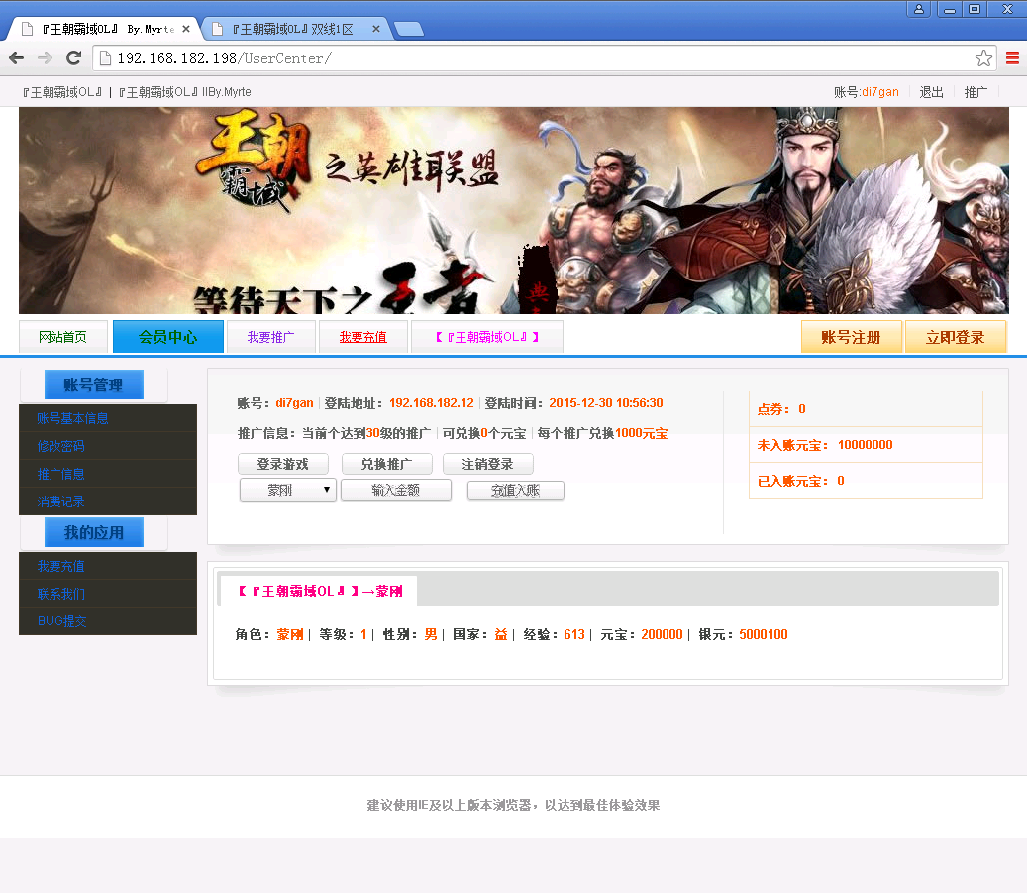Open the Chrome menu hamburger icon
The width and height of the screenshot is (1027, 893).
pyautogui.click(x=1012, y=58)
